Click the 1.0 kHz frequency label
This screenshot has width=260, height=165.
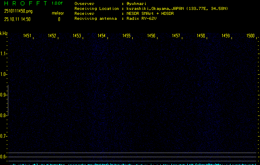(3, 74)
